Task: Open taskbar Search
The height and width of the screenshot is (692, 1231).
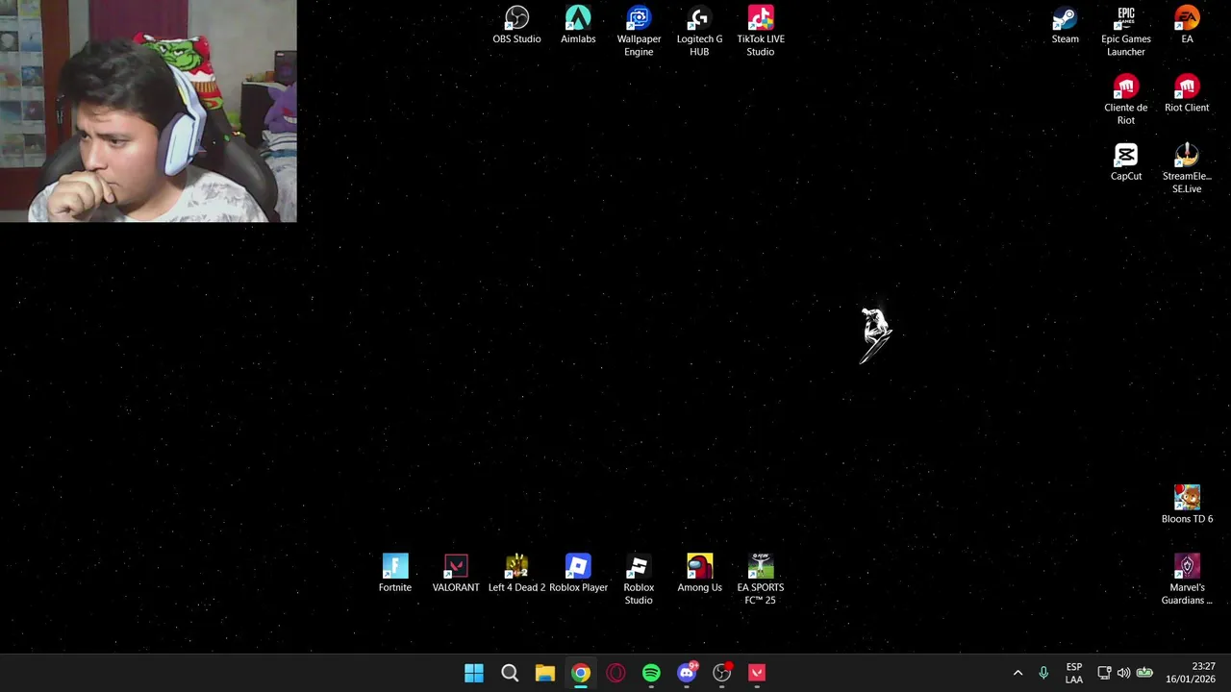Action: point(510,673)
